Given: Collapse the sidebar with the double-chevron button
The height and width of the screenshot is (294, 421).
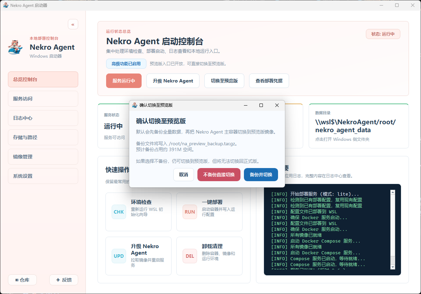Looking at the screenshot, I should (x=73, y=24).
